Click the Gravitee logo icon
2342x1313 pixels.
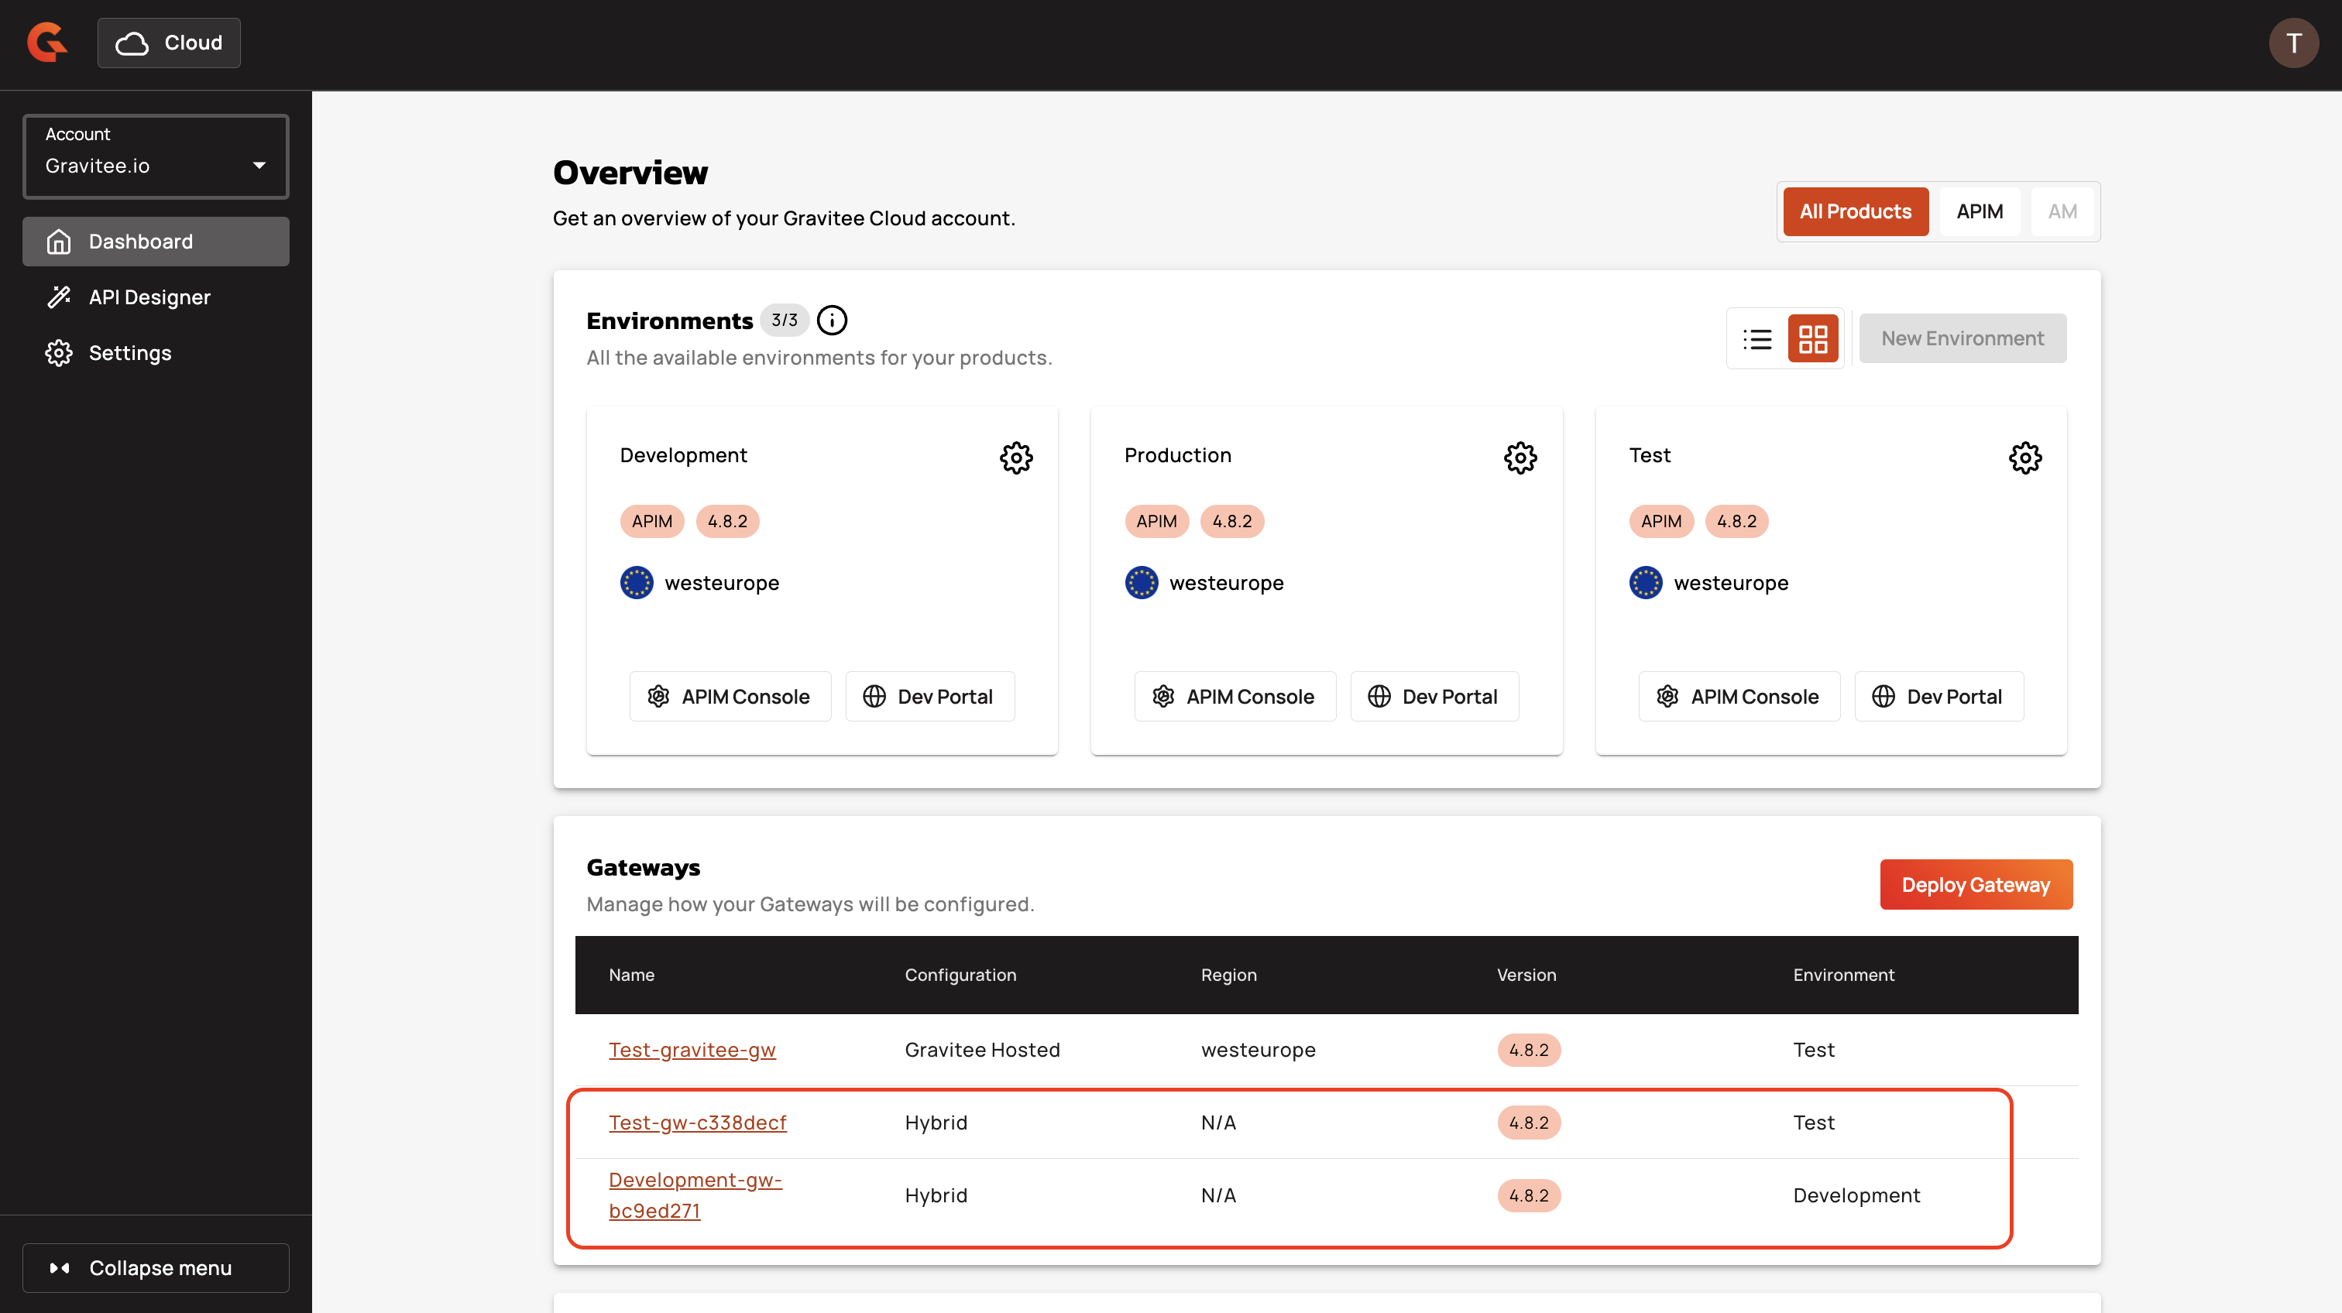pyautogui.click(x=47, y=43)
